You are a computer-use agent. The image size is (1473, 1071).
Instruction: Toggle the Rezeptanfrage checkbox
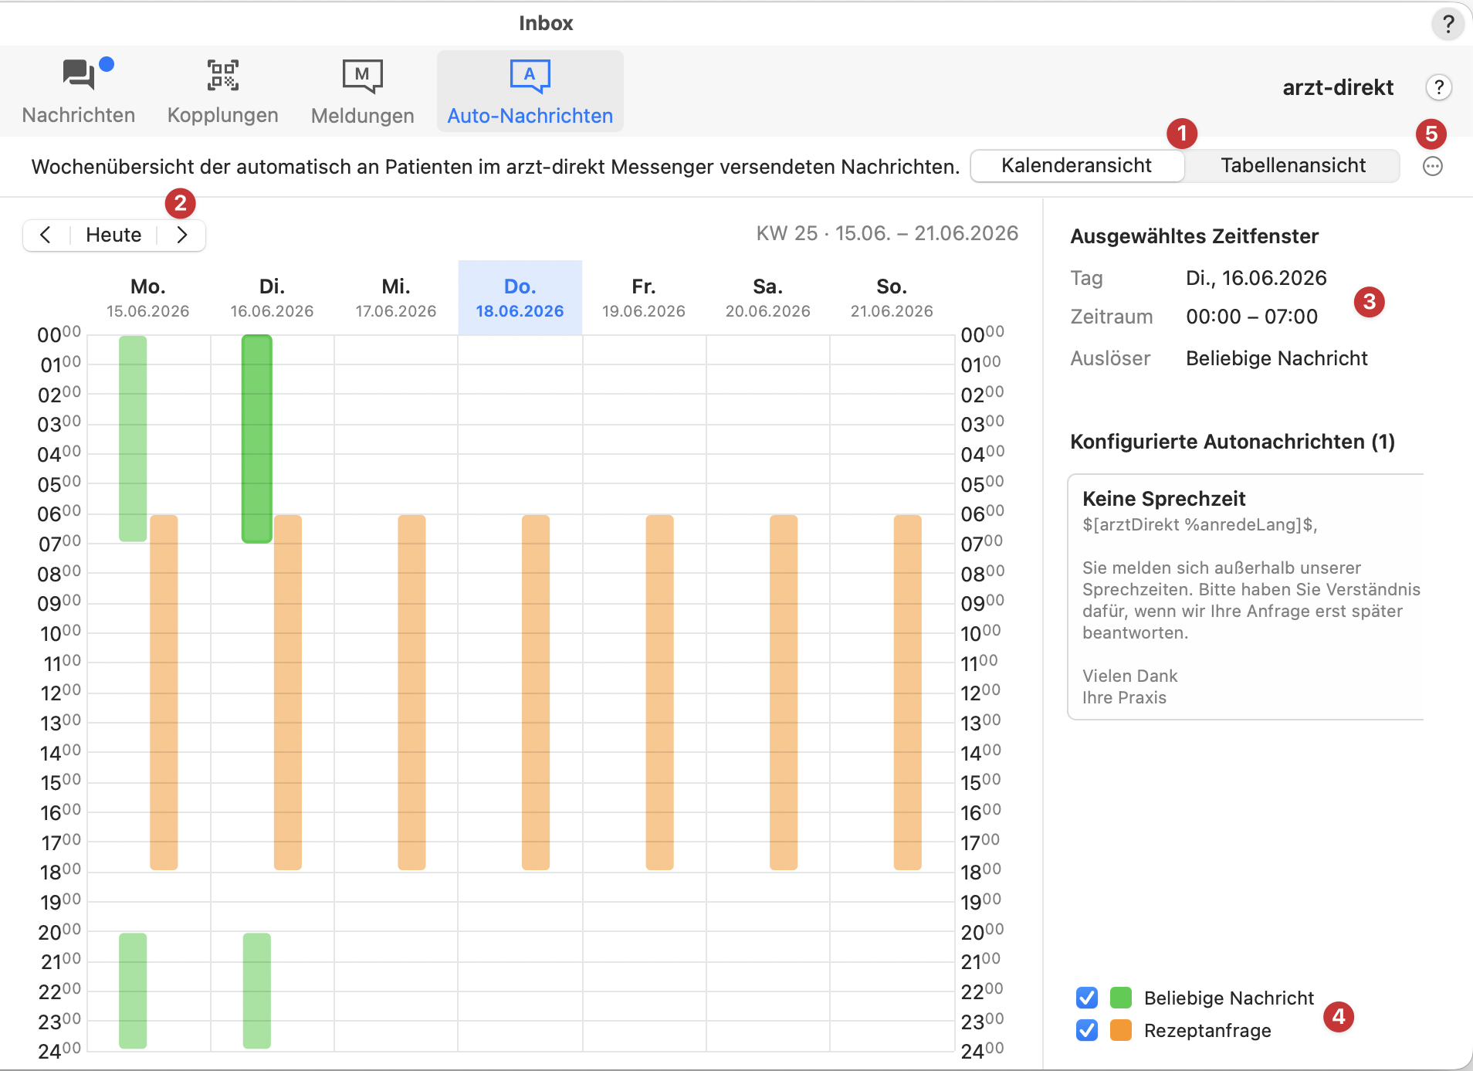1086,1030
